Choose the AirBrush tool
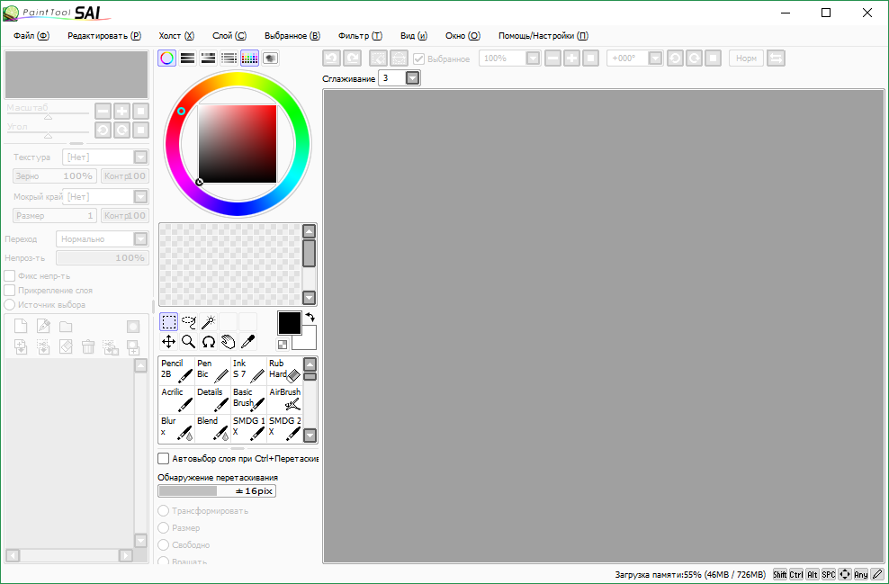This screenshot has width=889, height=584. (284, 400)
